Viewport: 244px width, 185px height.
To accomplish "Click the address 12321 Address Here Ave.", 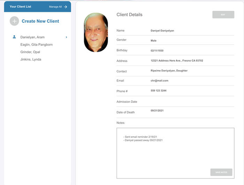I will [177, 61].
